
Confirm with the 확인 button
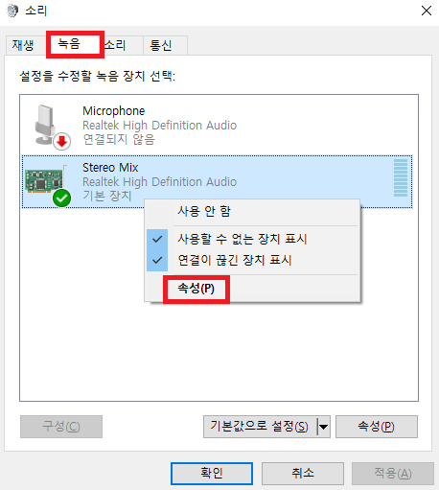coord(212,473)
